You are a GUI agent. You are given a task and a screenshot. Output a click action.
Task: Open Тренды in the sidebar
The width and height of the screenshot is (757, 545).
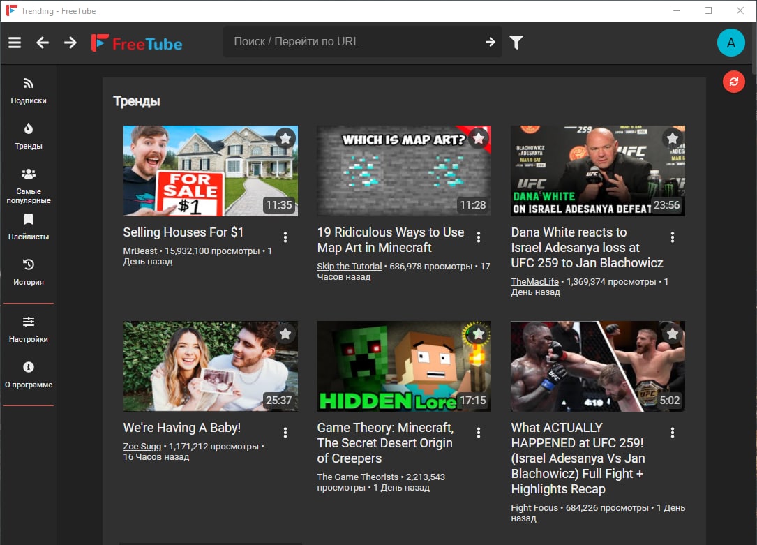coord(29,137)
